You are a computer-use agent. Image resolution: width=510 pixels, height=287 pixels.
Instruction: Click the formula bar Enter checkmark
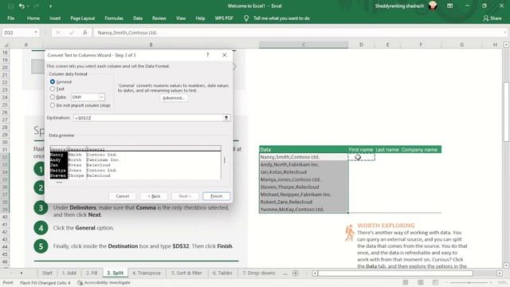[72, 33]
